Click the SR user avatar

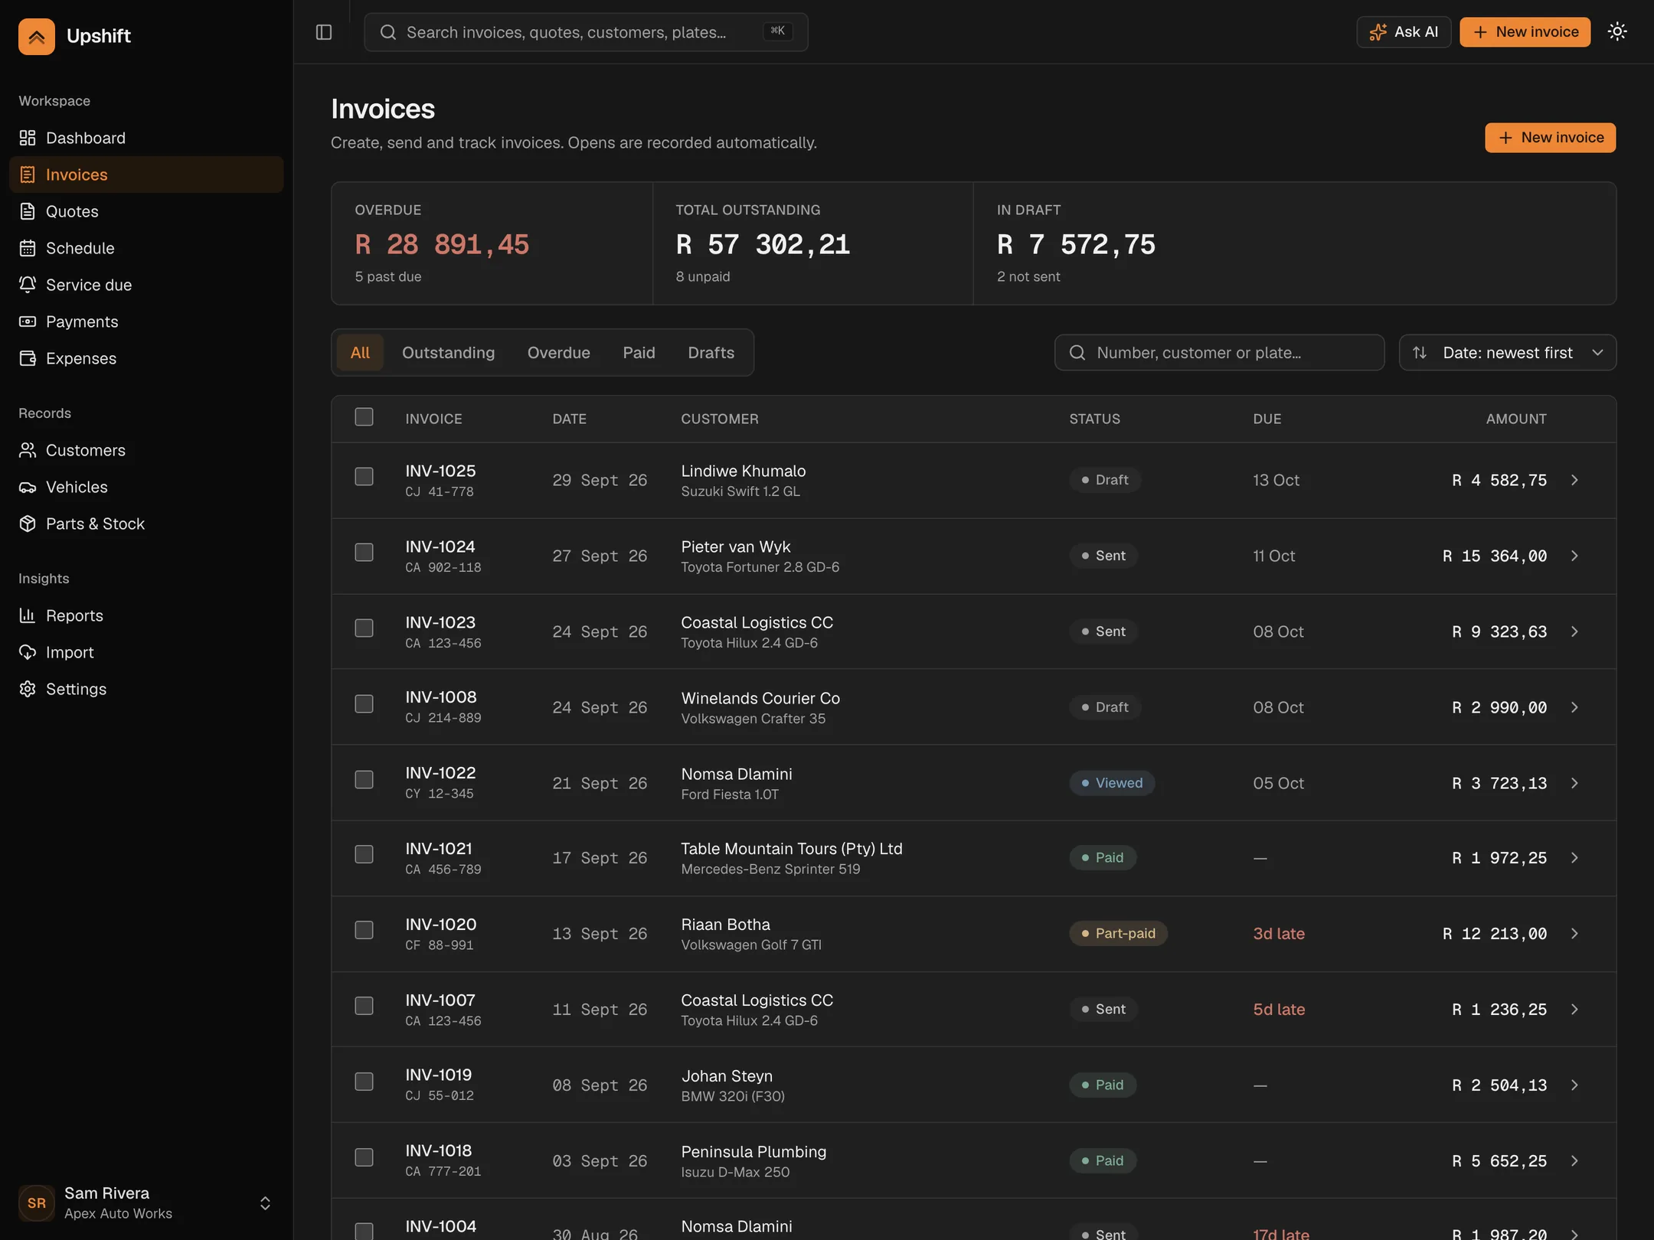[x=37, y=1202]
